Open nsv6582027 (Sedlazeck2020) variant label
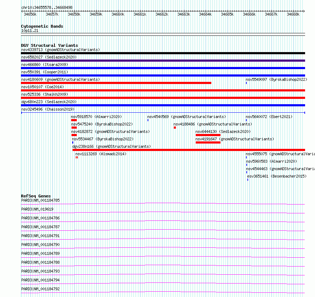The image size is (315, 297). click(x=49, y=57)
